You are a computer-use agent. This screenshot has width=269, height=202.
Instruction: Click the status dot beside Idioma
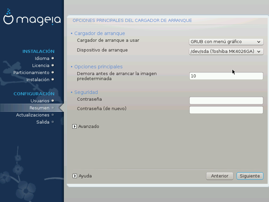coord(53,58)
